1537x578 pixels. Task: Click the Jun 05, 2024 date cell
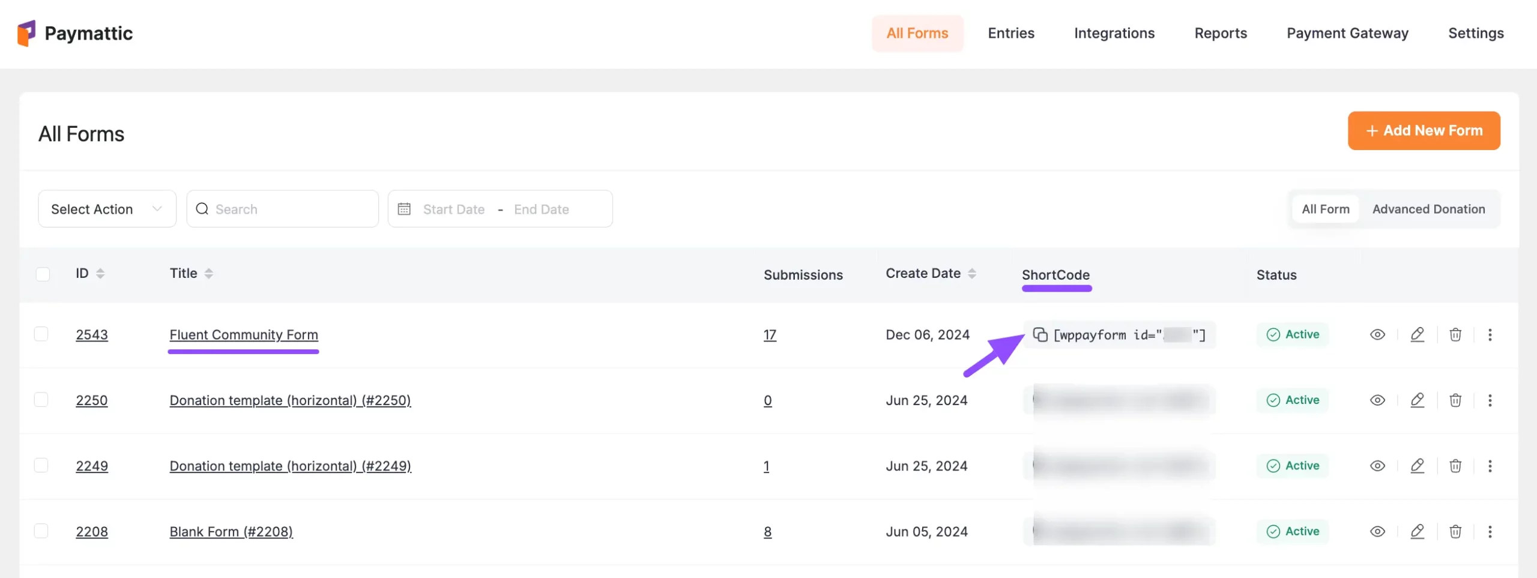926,531
